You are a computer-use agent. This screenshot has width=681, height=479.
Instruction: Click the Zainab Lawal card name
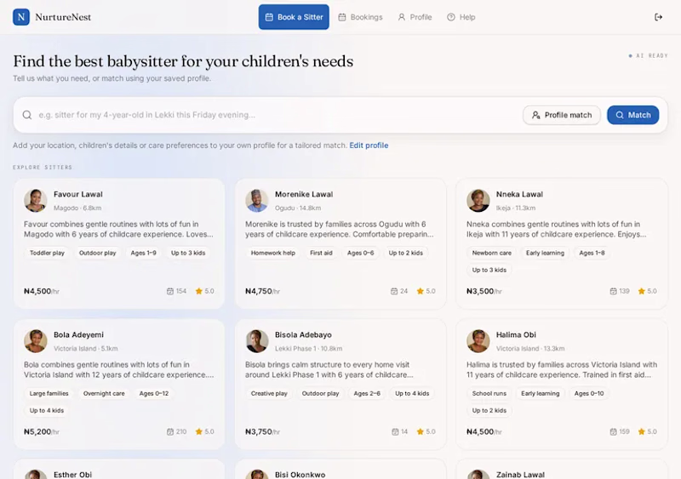(x=520, y=475)
